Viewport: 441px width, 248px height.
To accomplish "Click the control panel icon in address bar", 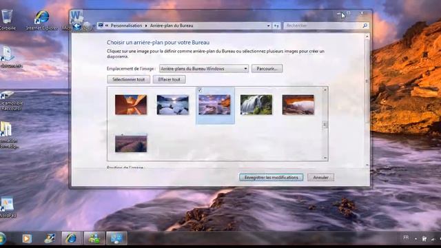I will click(101, 25).
